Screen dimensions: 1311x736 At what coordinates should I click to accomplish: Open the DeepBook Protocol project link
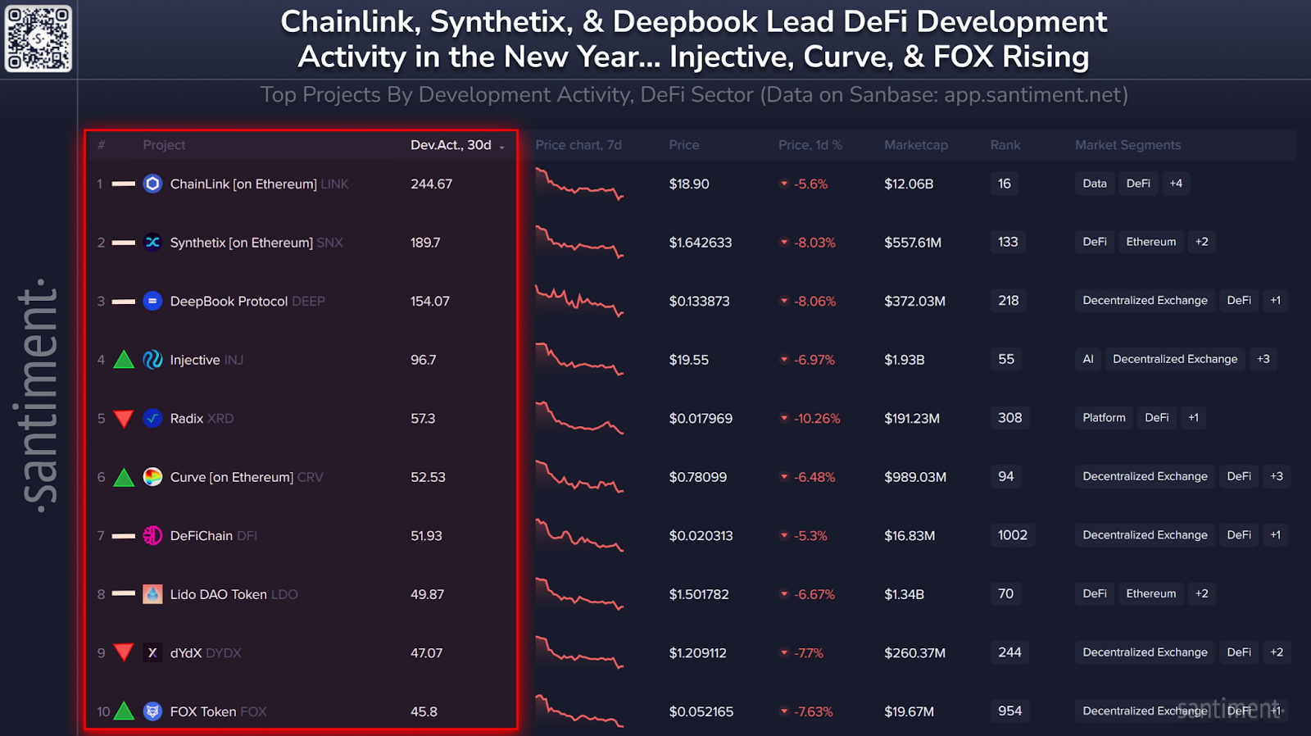(229, 301)
